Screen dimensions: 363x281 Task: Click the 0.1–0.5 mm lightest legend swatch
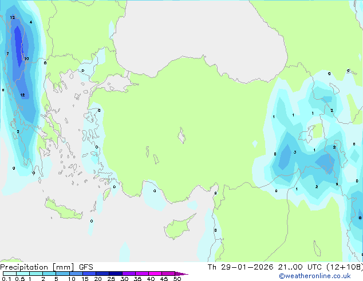tap(10, 274)
